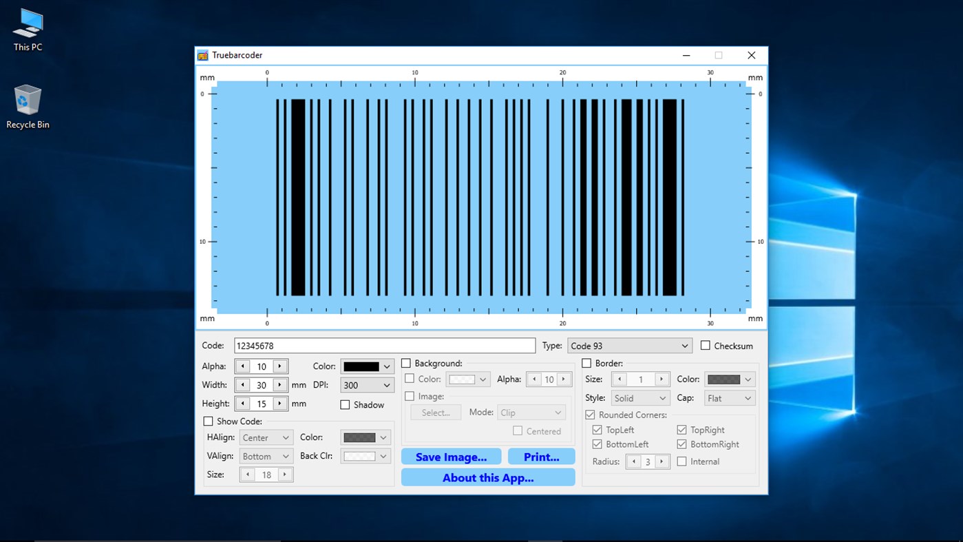
Task: Enable the Checksum option
Action: tap(705, 345)
